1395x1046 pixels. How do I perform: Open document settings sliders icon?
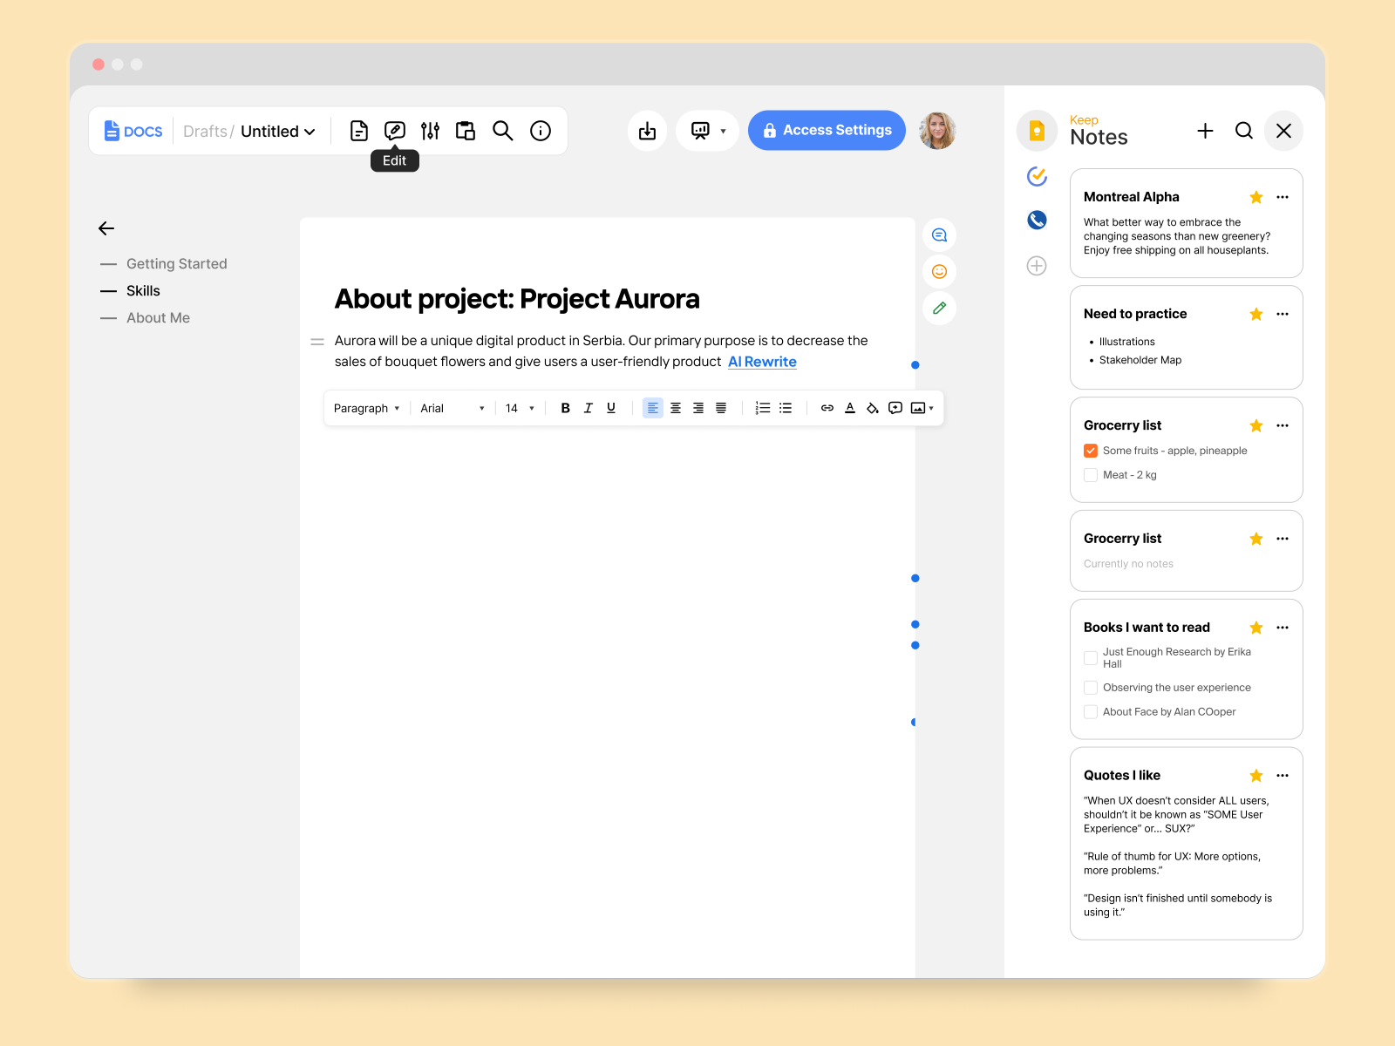430,131
